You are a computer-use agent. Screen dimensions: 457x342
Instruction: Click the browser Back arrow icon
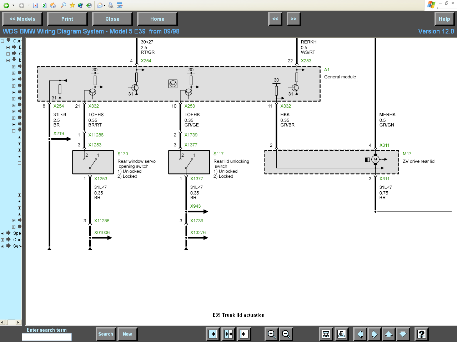pos(6,5)
